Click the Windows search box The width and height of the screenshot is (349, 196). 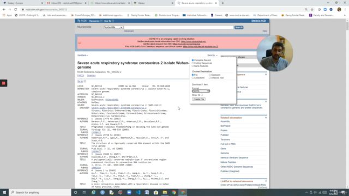(40, 192)
